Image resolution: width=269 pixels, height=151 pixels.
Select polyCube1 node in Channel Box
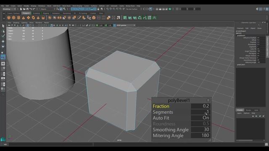[241, 65]
